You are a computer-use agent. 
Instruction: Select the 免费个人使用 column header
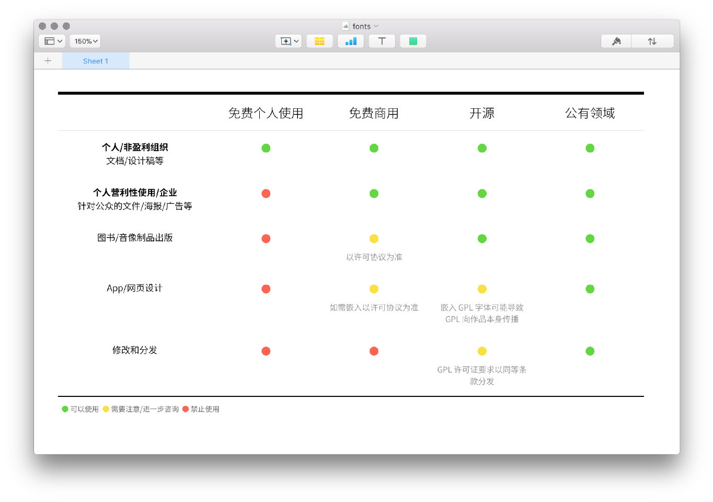coord(266,113)
